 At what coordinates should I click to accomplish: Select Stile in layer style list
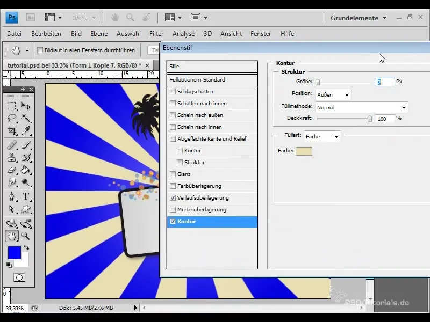click(x=212, y=67)
